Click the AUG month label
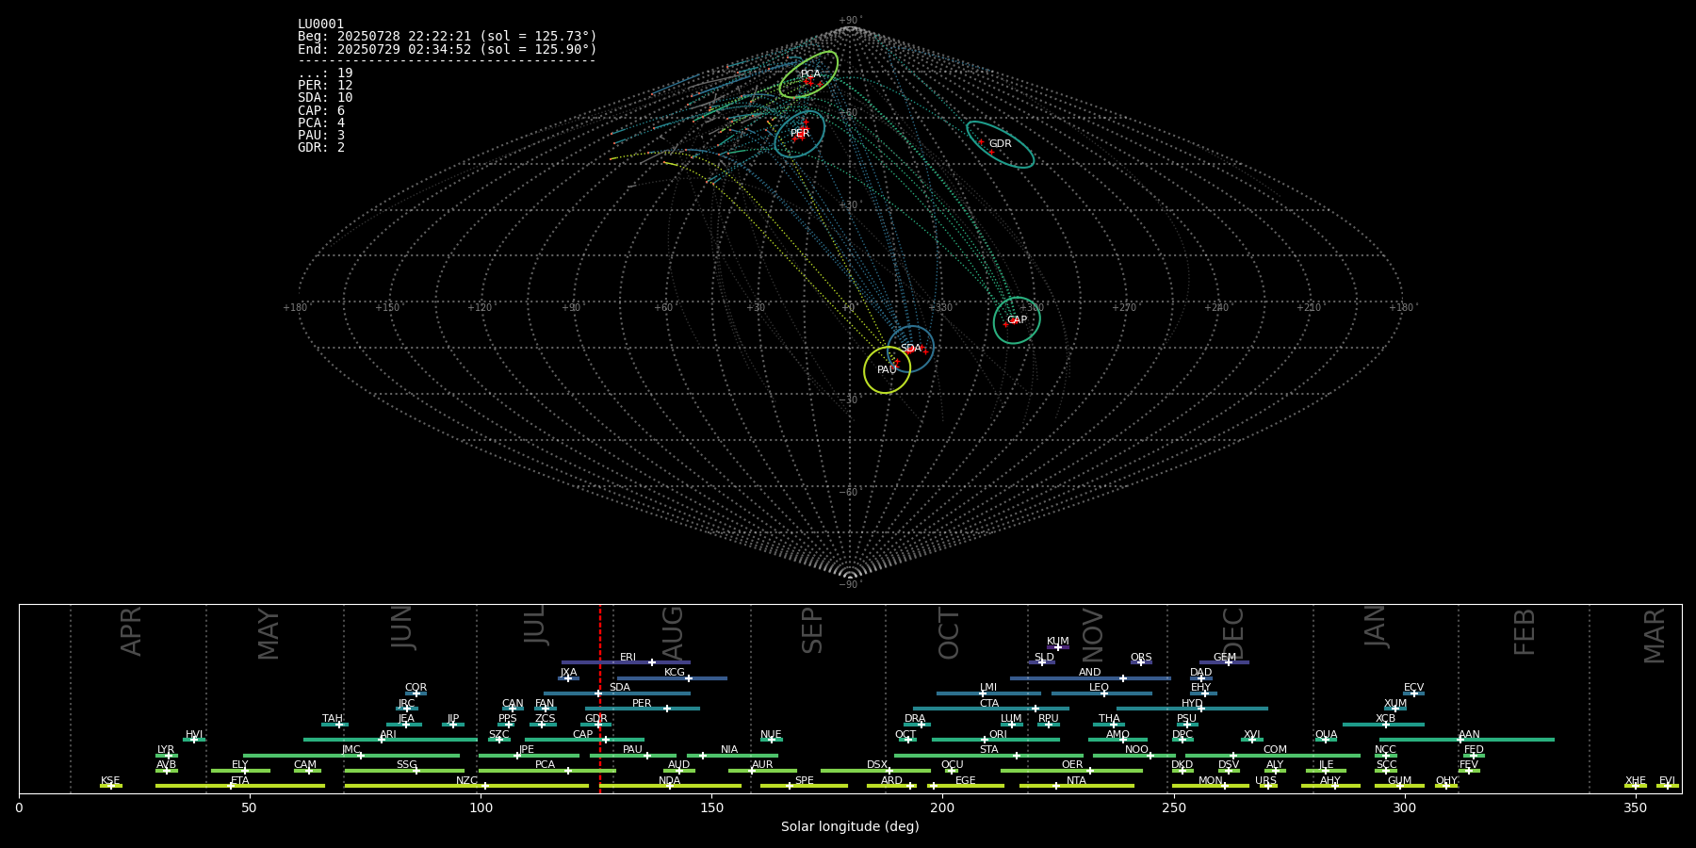 tap(673, 632)
